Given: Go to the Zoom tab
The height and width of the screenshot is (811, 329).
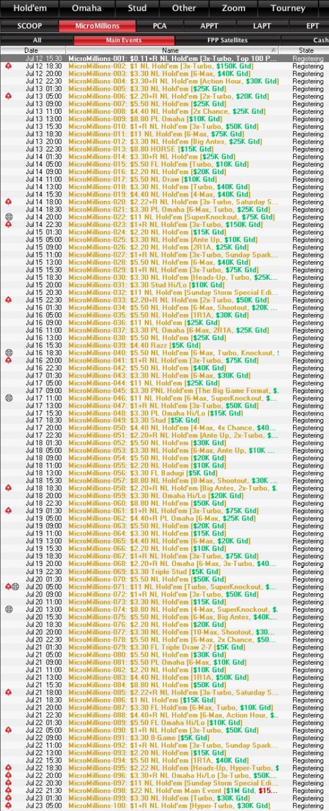Looking at the screenshot, I should tap(233, 8).
